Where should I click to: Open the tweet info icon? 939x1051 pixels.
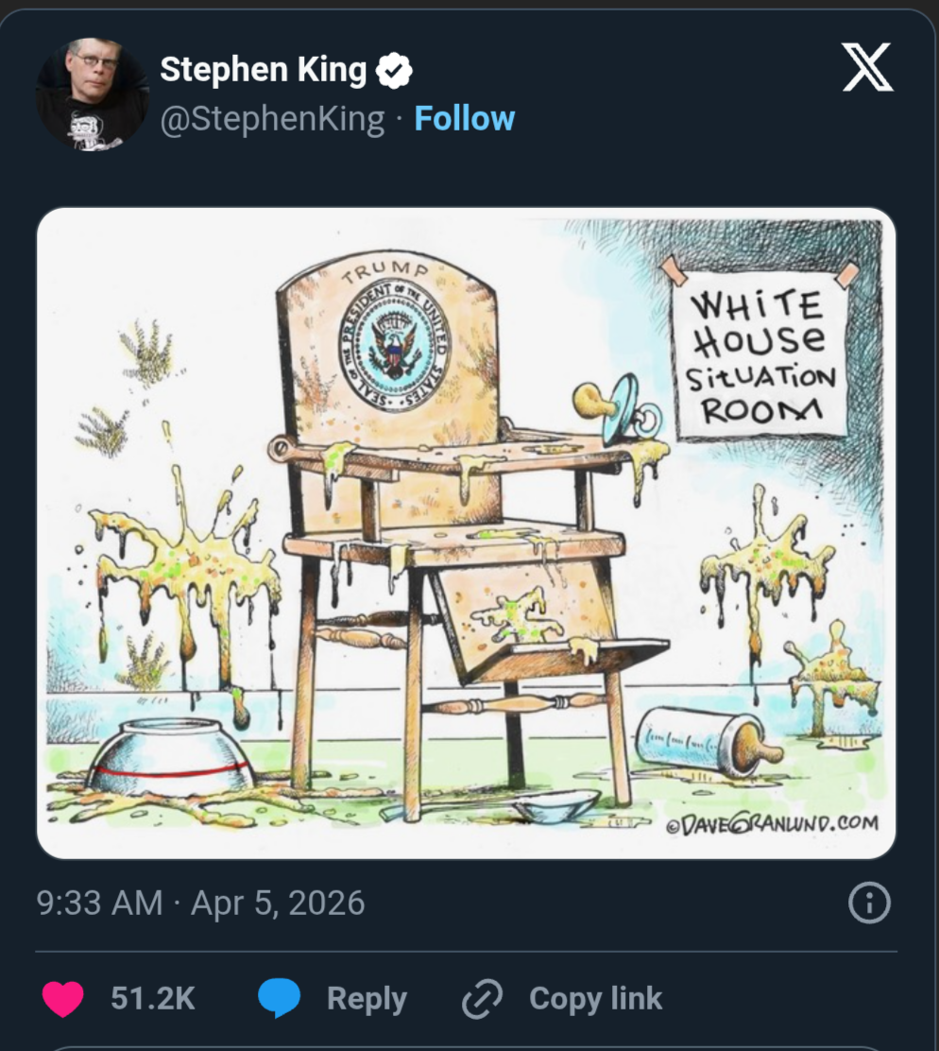pyautogui.click(x=869, y=904)
